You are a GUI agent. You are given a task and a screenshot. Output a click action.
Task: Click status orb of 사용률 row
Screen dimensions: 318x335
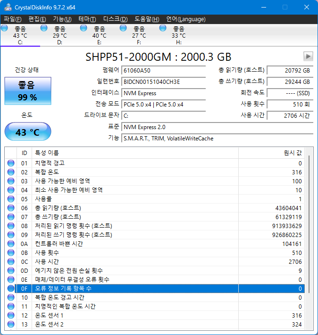click(x=11, y=199)
